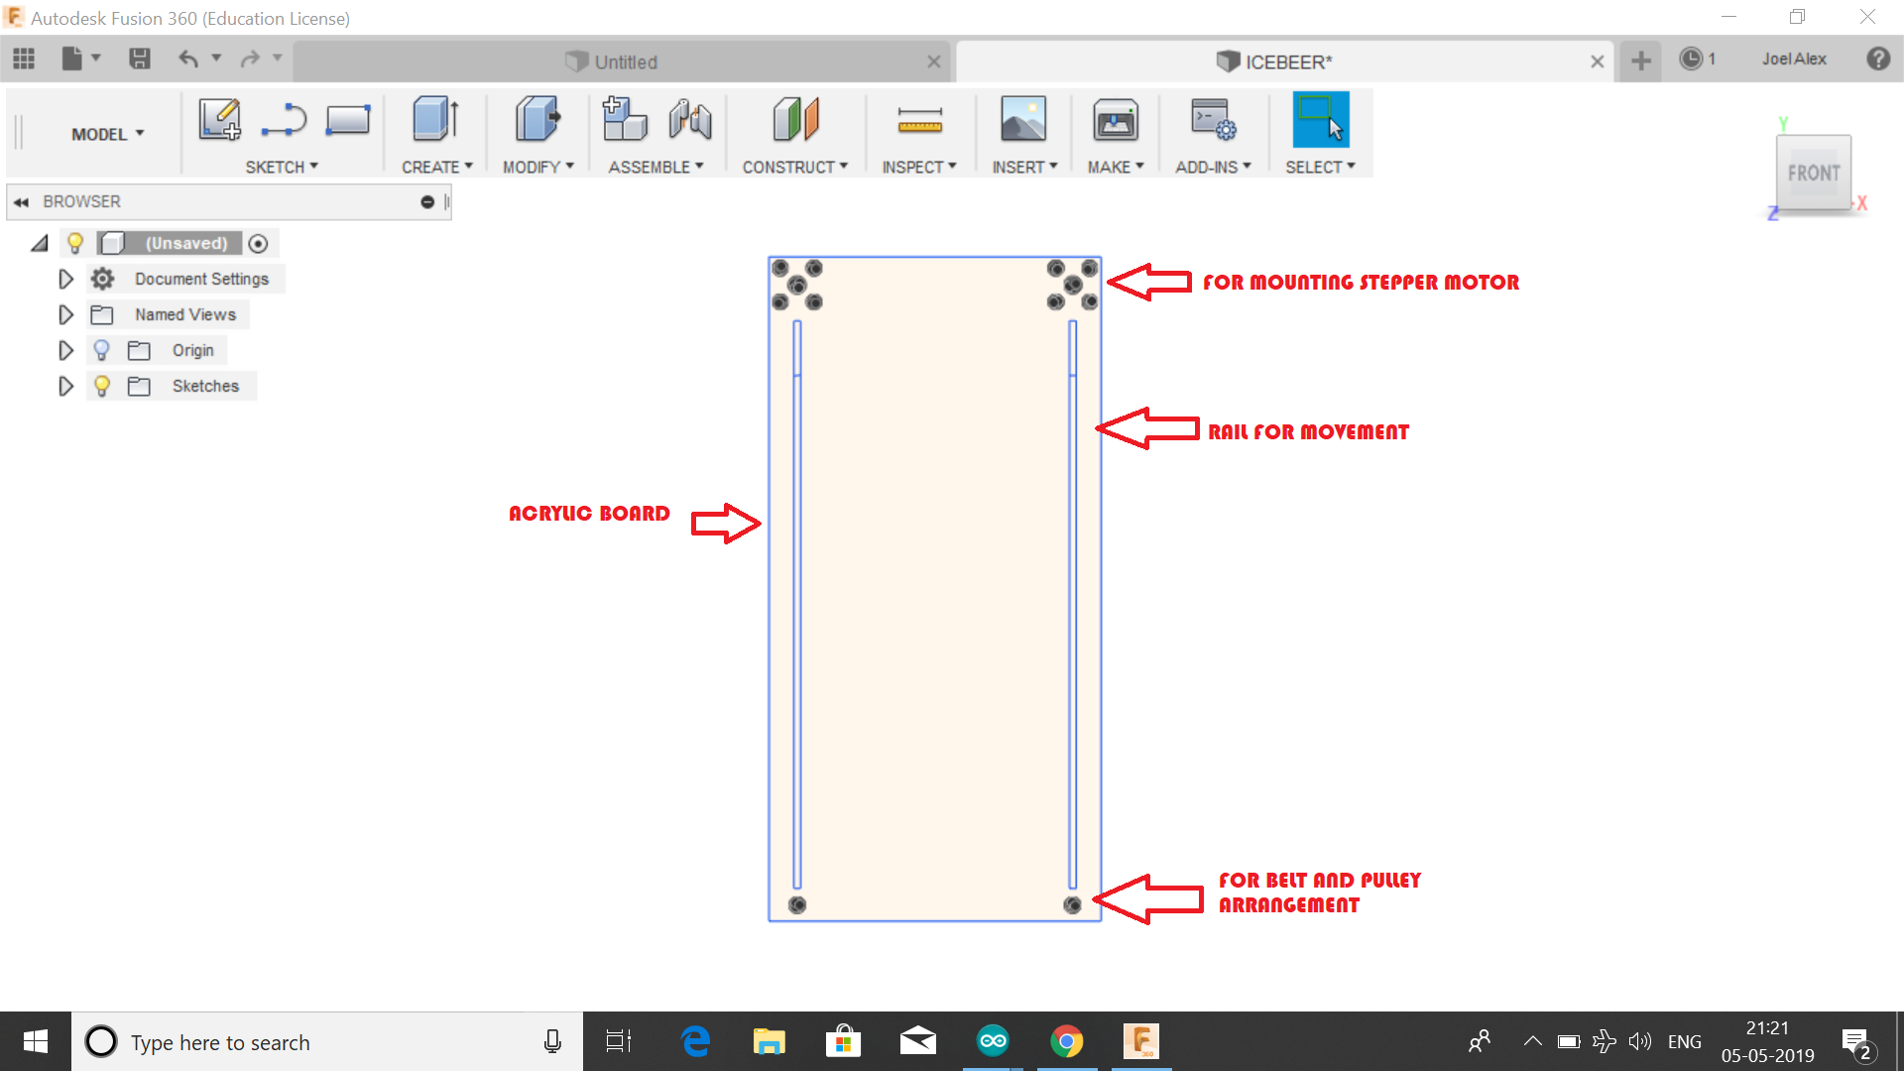The height and width of the screenshot is (1071, 1904).
Task: Open the MODIFY menu
Action: tap(537, 167)
